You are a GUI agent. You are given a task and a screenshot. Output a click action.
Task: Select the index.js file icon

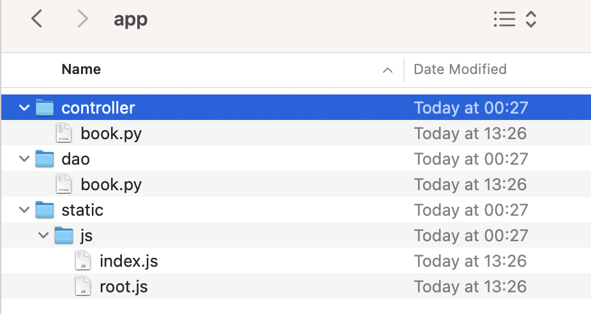pos(83,261)
